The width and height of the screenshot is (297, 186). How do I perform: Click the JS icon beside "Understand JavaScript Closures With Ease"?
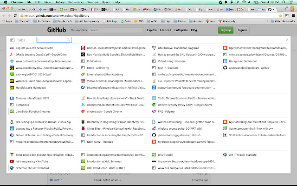(83, 105)
